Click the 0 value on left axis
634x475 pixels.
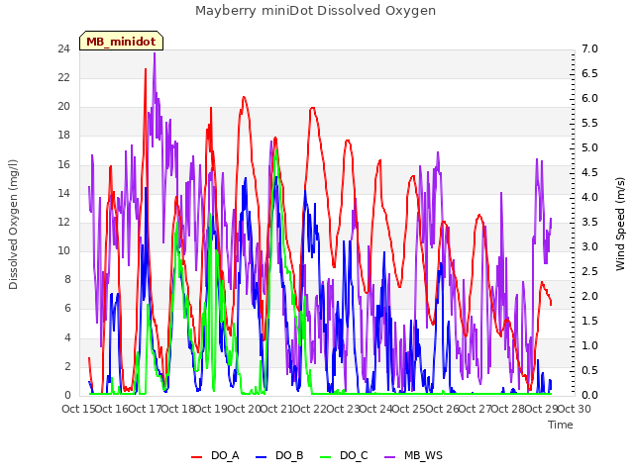point(67,395)
